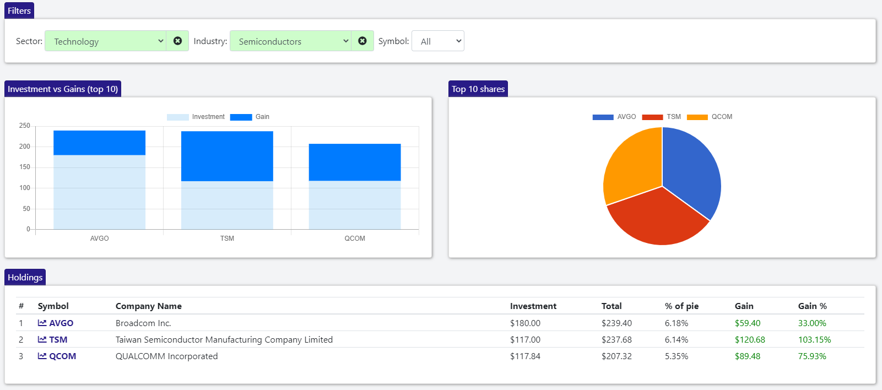The width and height of the screenshot is (882, 390).
Task: Click the QCOM gain bar segment
Action: pos(355,162)
